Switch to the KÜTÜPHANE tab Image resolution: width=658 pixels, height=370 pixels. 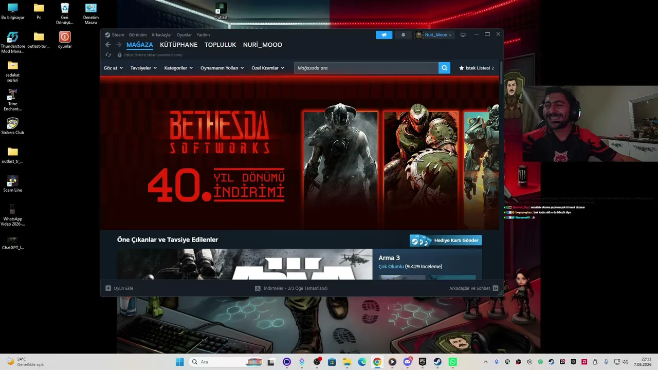pos(179,45)
